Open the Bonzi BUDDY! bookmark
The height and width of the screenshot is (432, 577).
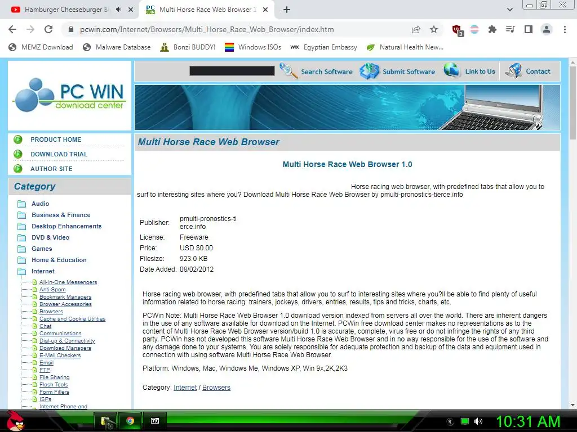coord(188,47)
